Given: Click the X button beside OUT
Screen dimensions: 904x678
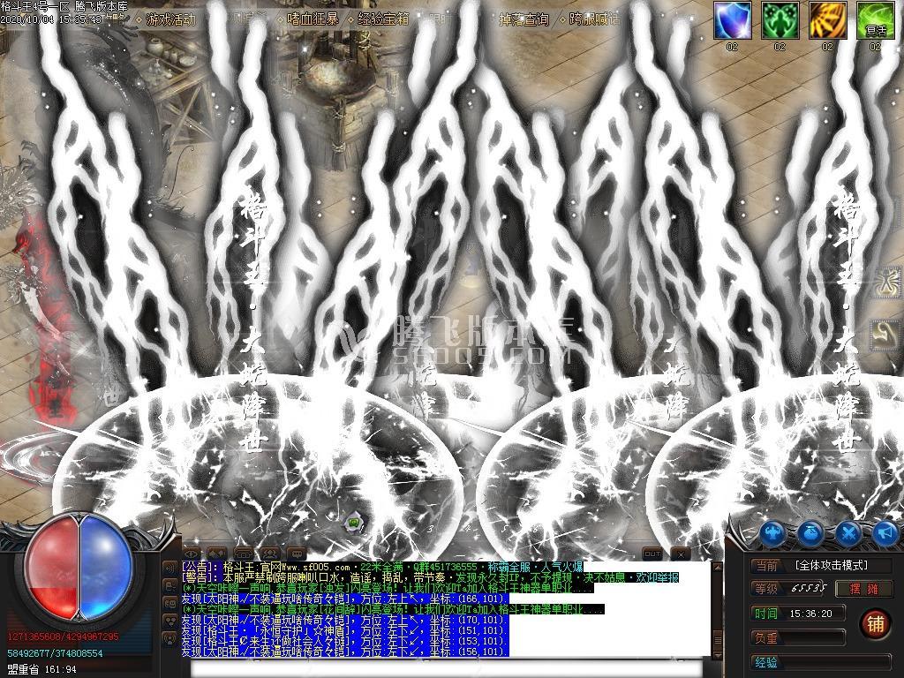Looking at the screenshot, I should tap(681, 554).
